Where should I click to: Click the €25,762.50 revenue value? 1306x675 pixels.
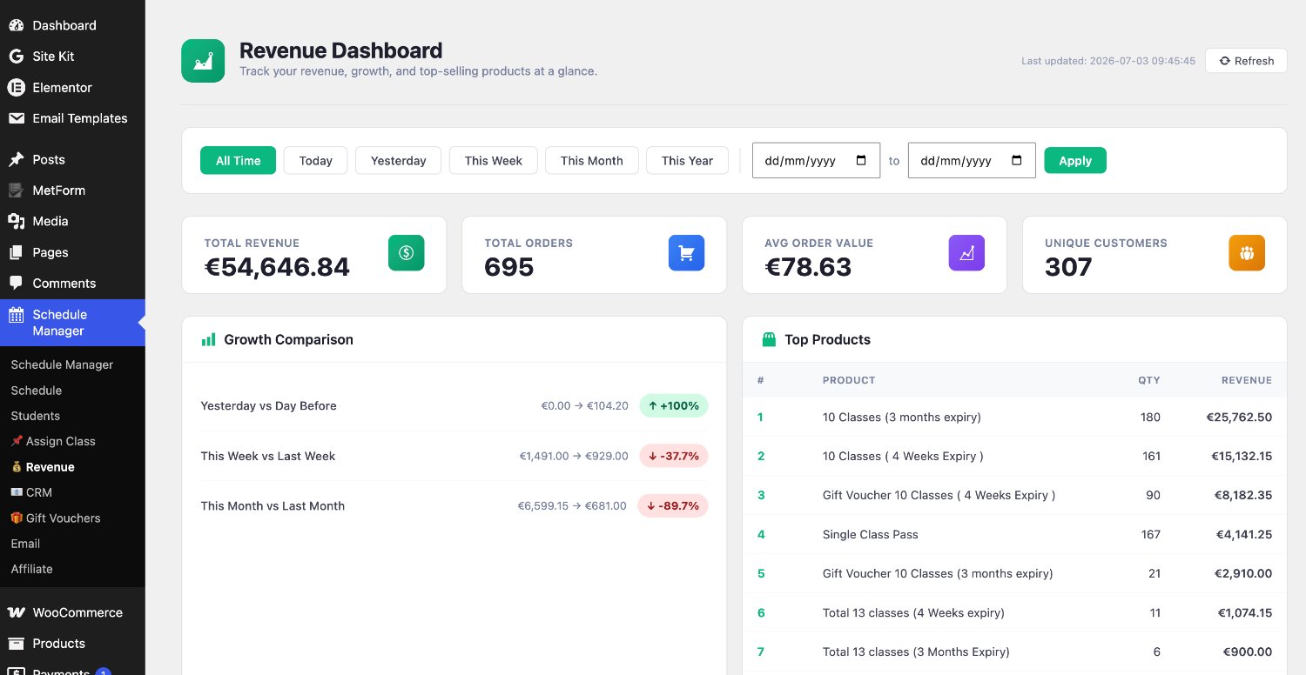1239,417
